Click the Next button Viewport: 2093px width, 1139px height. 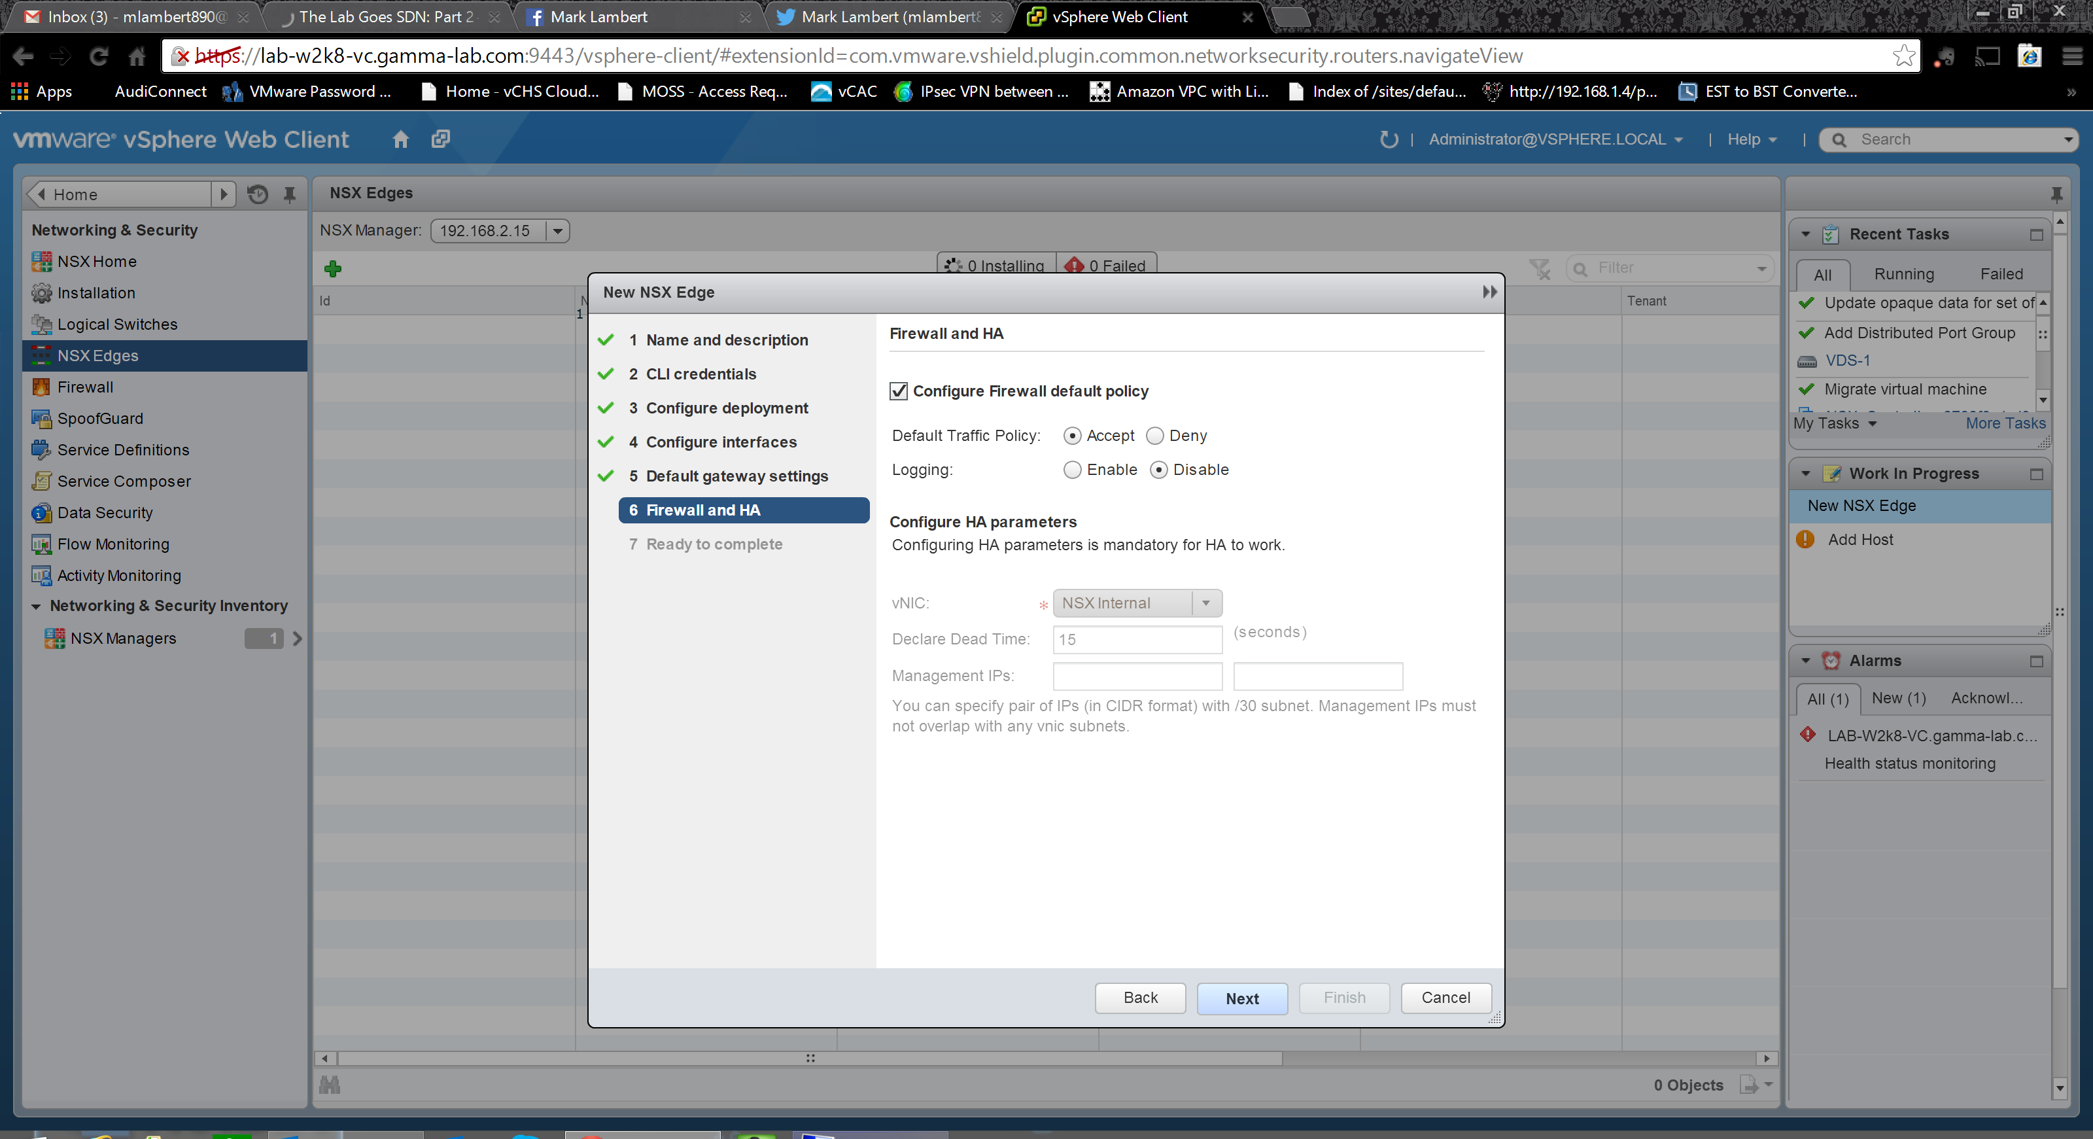(1241, 998)
